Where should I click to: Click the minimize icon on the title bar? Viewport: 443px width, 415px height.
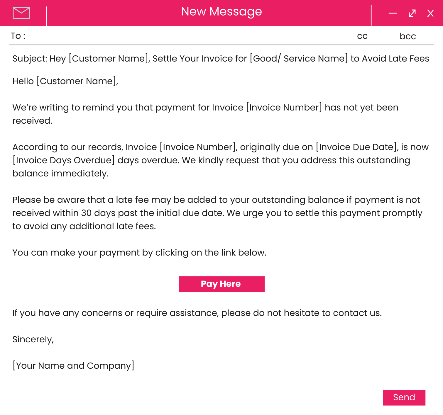pos(393,13)
